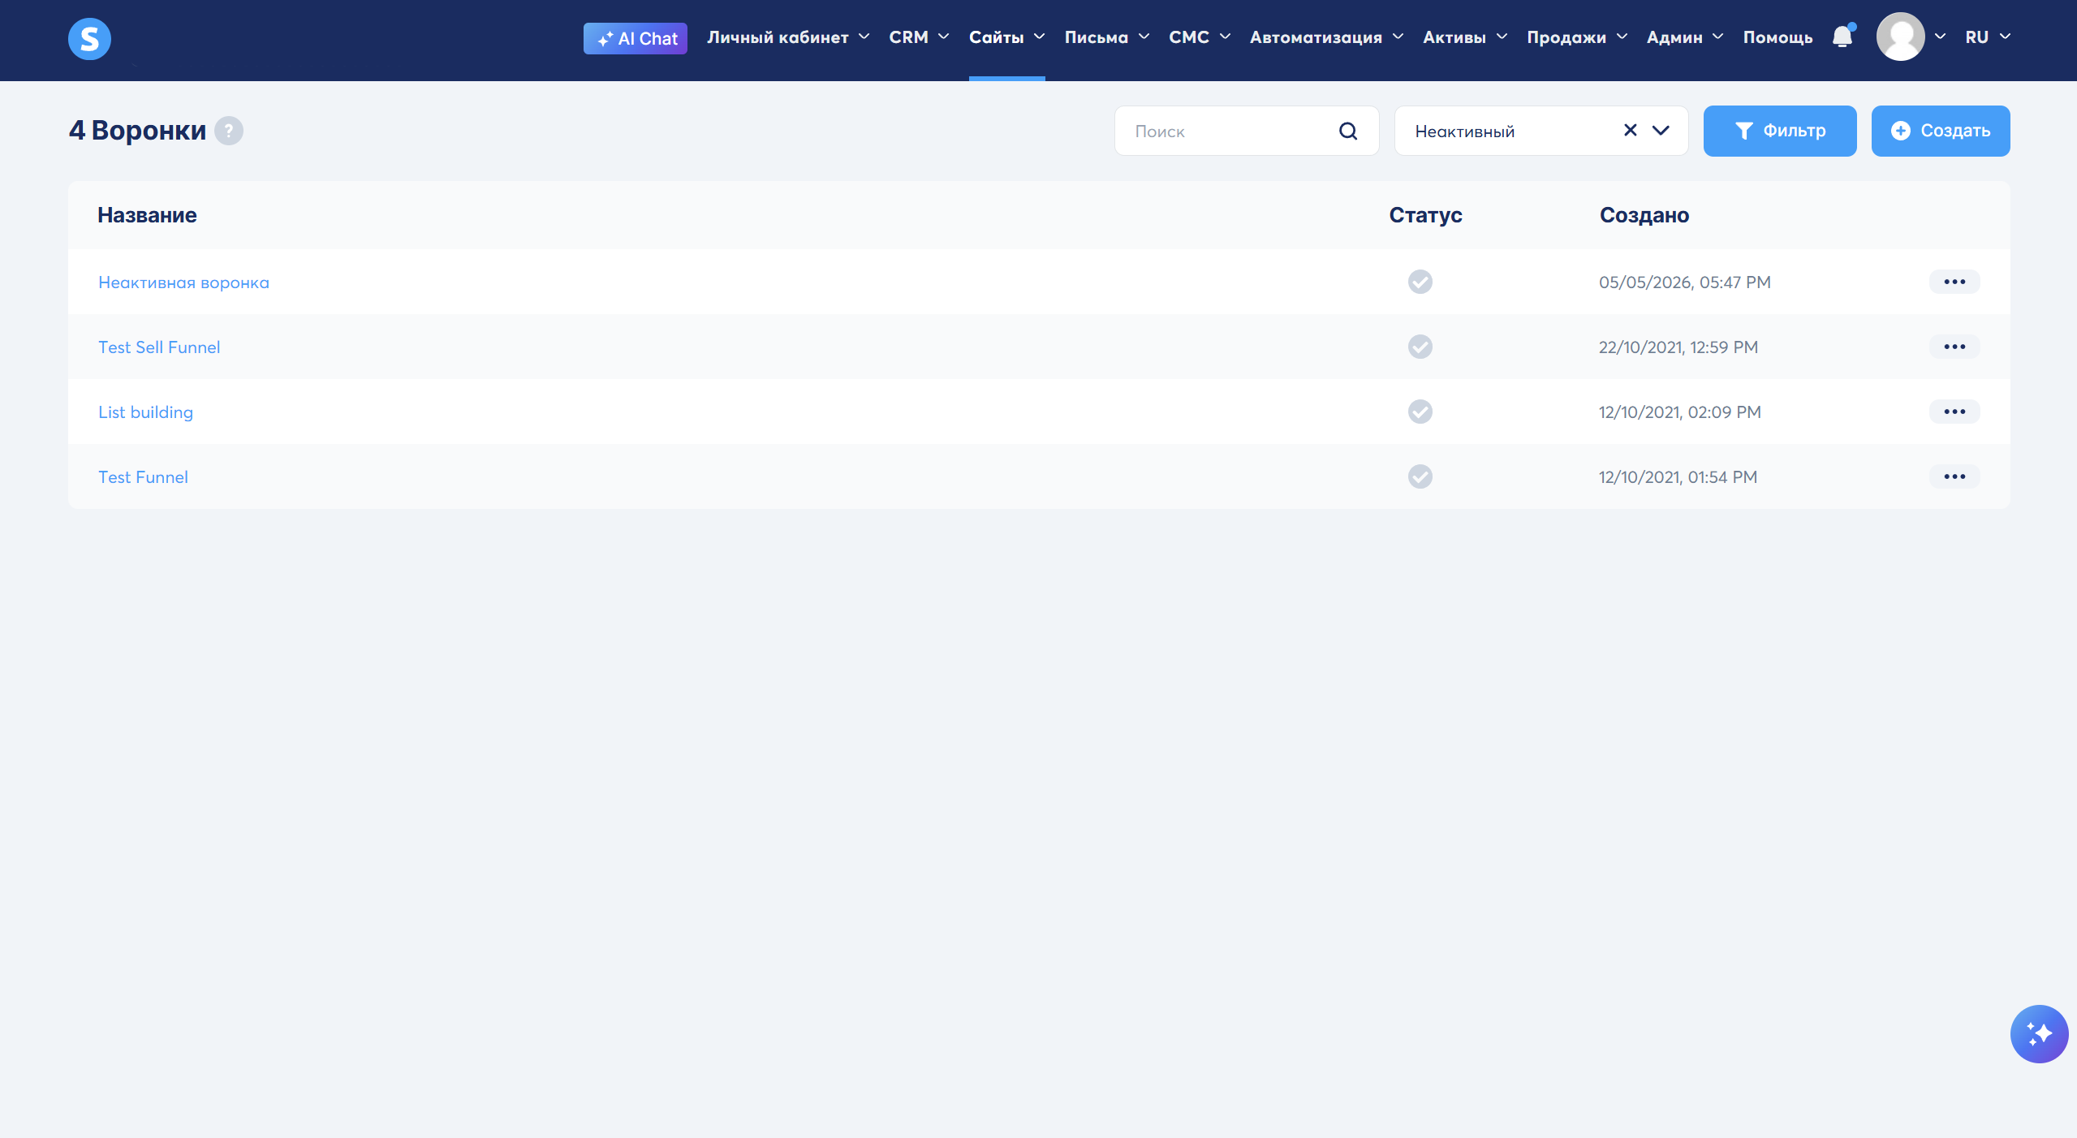This screenshot has width=2077, height=1138.
Task: Click status icon of List building
Action: [1420, 412]
